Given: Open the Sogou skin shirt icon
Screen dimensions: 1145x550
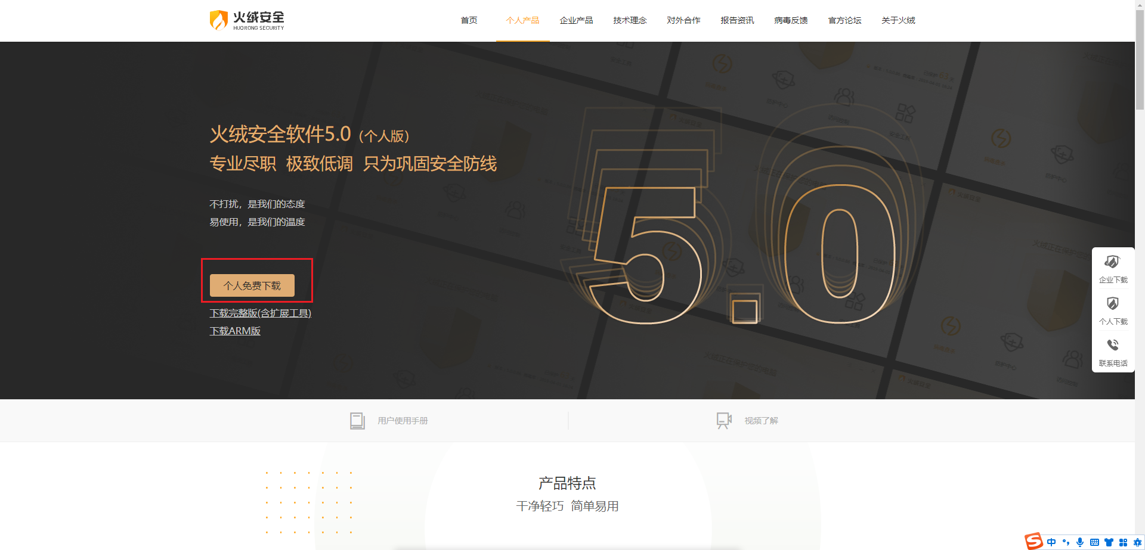Looking at the screenshot, I should point(1109,542).
